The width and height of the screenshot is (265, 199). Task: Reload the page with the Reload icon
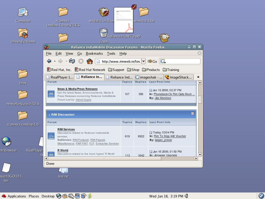(72, 61)
